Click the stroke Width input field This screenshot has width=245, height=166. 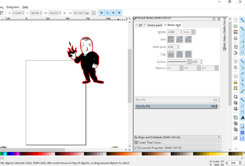pos(173,32)
